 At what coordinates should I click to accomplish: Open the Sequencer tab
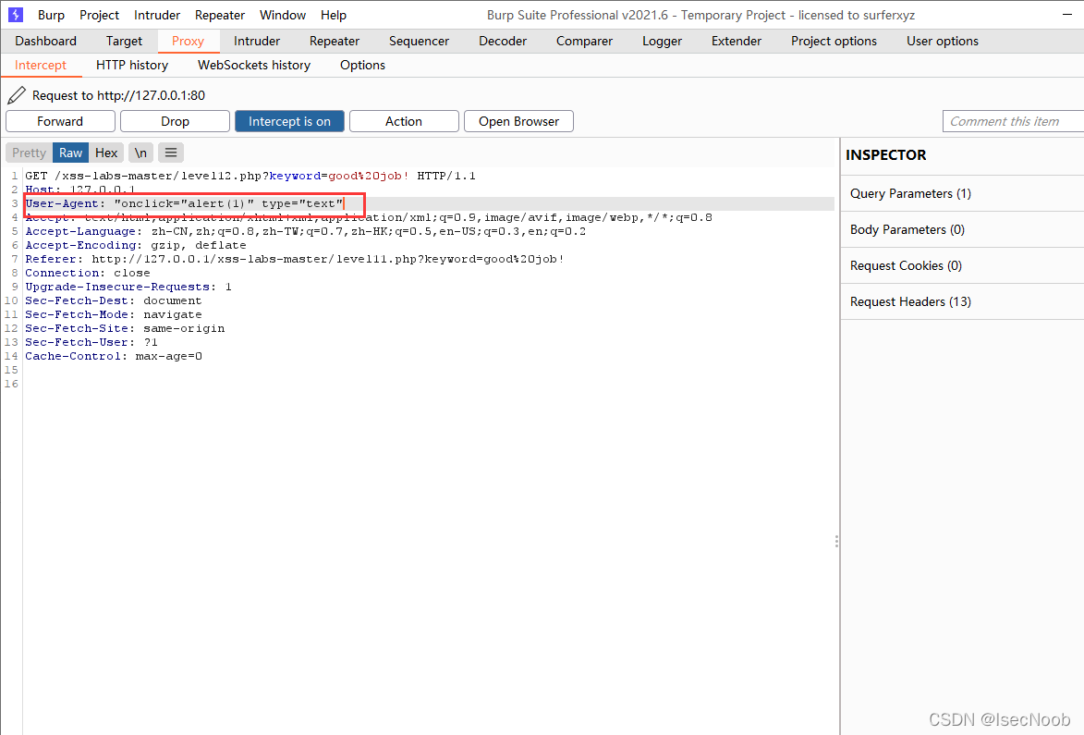(x=419, y=41)
